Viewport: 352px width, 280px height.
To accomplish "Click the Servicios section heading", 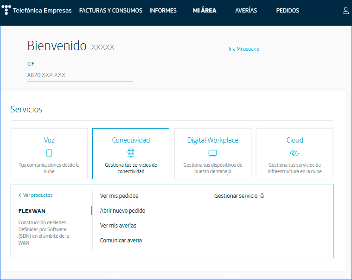I will click(26, 109).
